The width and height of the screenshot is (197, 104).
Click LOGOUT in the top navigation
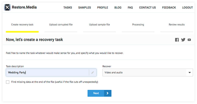[x=188, y=8]
